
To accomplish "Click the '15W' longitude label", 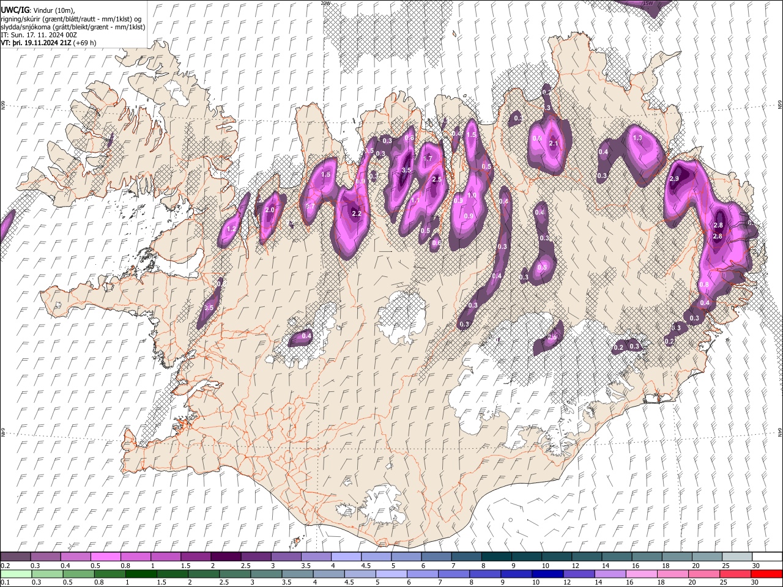I will [x=648, y=3].
